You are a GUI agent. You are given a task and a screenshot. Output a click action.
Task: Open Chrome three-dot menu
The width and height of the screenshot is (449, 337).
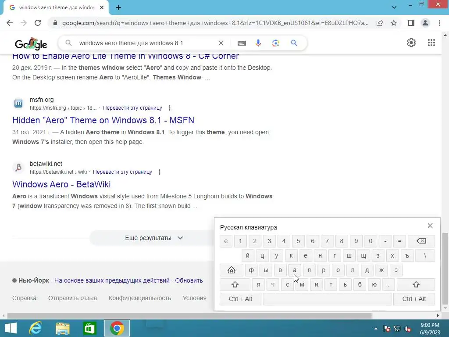[x=439, y=23]
